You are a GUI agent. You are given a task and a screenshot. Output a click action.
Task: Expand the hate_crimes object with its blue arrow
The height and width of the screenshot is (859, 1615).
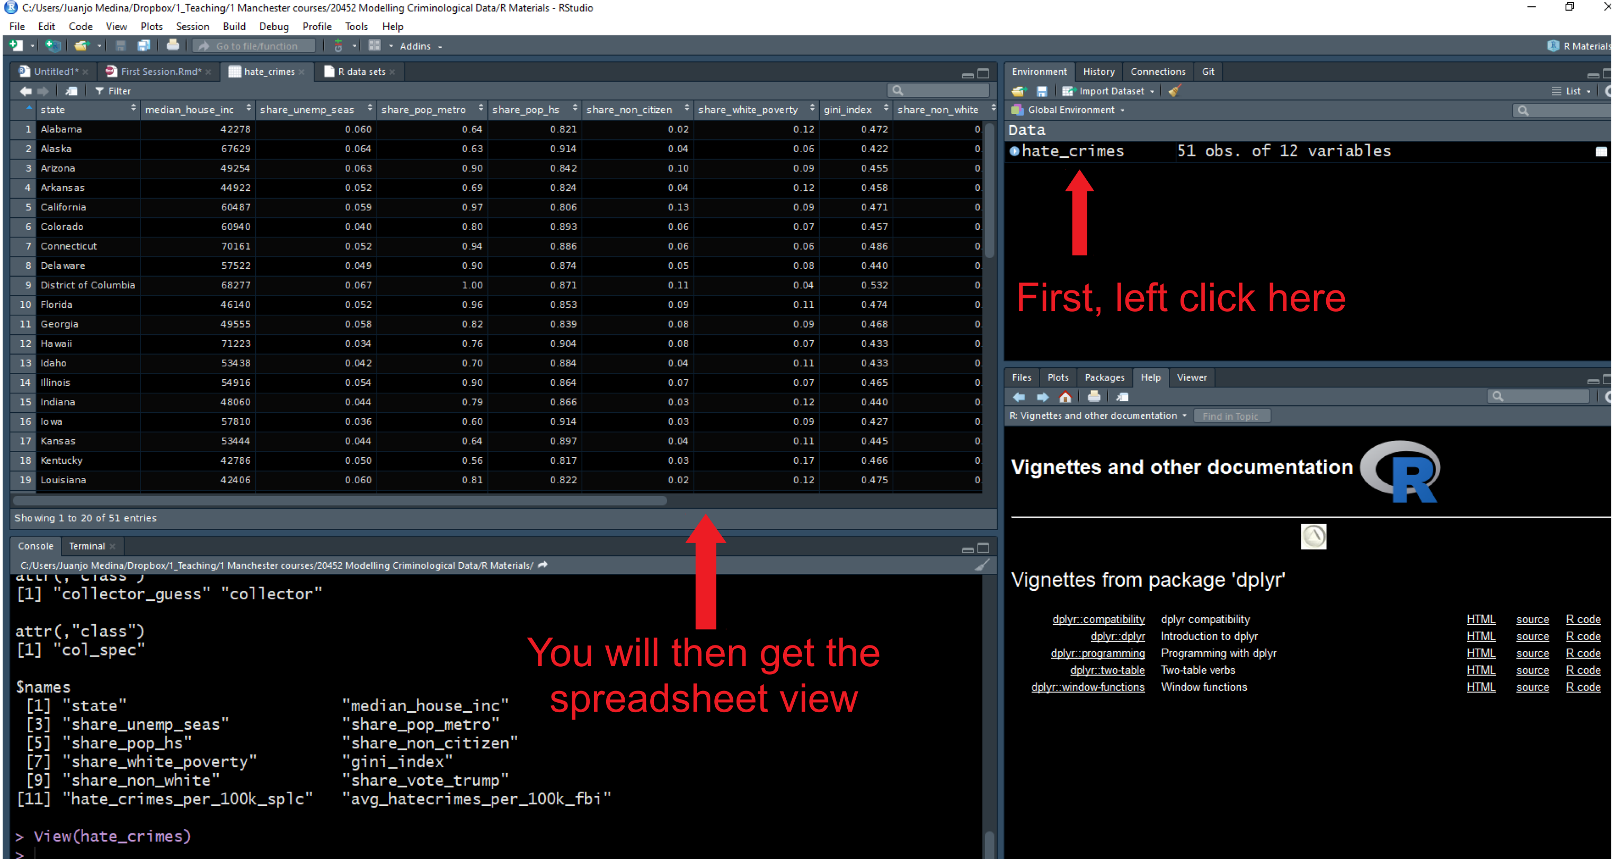(1015, 150)
